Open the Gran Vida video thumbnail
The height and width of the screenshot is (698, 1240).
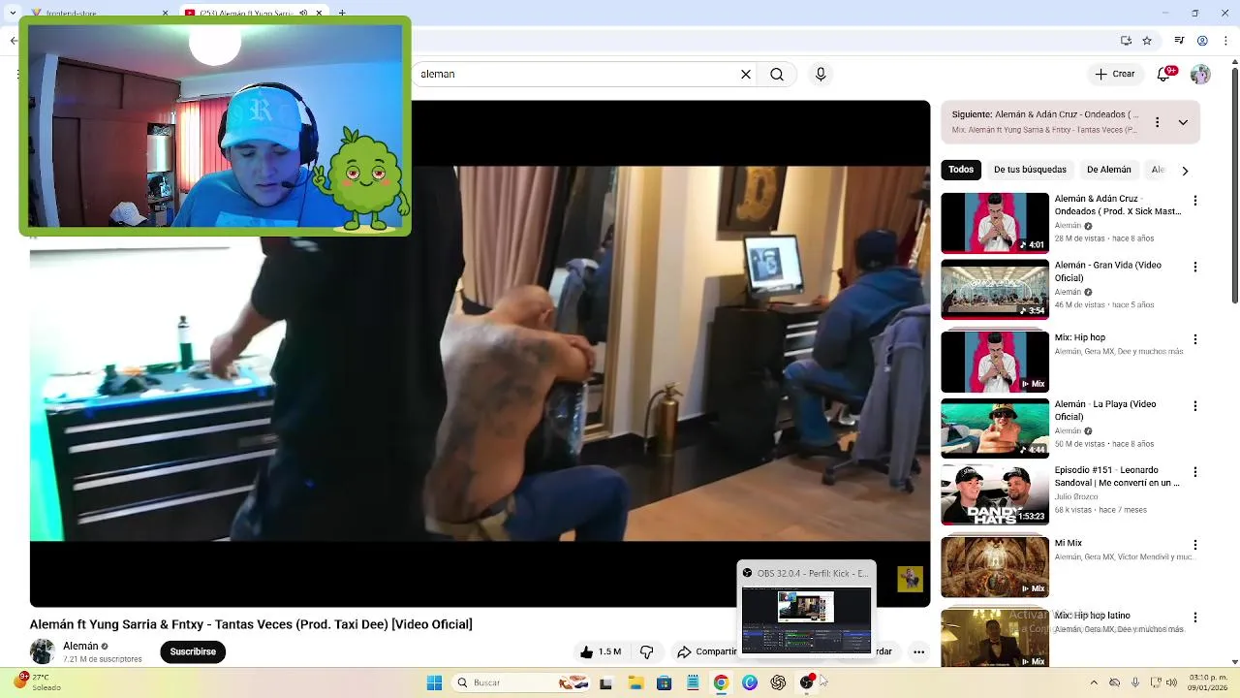[x=995, y=289]
